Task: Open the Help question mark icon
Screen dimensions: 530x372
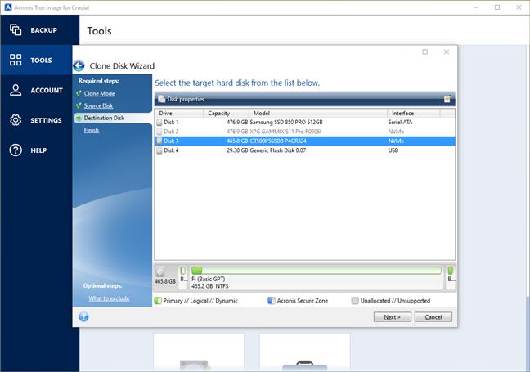Action: click(16, 150)
